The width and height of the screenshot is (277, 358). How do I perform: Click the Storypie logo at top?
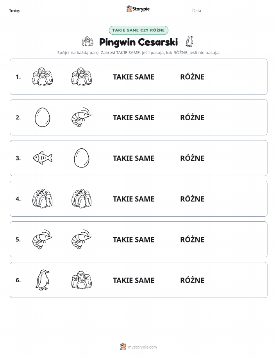138,9
